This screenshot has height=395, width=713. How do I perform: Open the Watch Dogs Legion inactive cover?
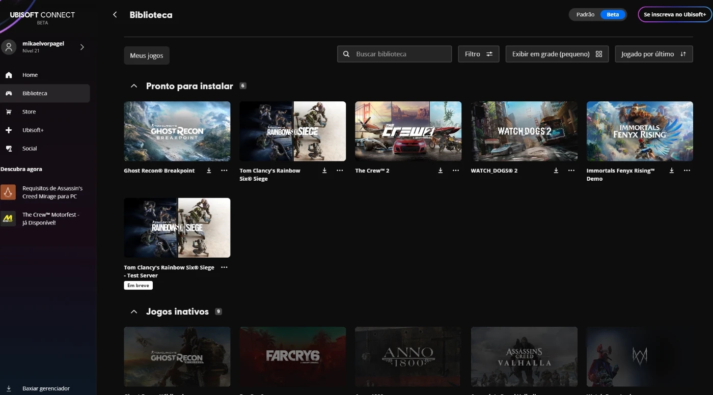point(640,356)
